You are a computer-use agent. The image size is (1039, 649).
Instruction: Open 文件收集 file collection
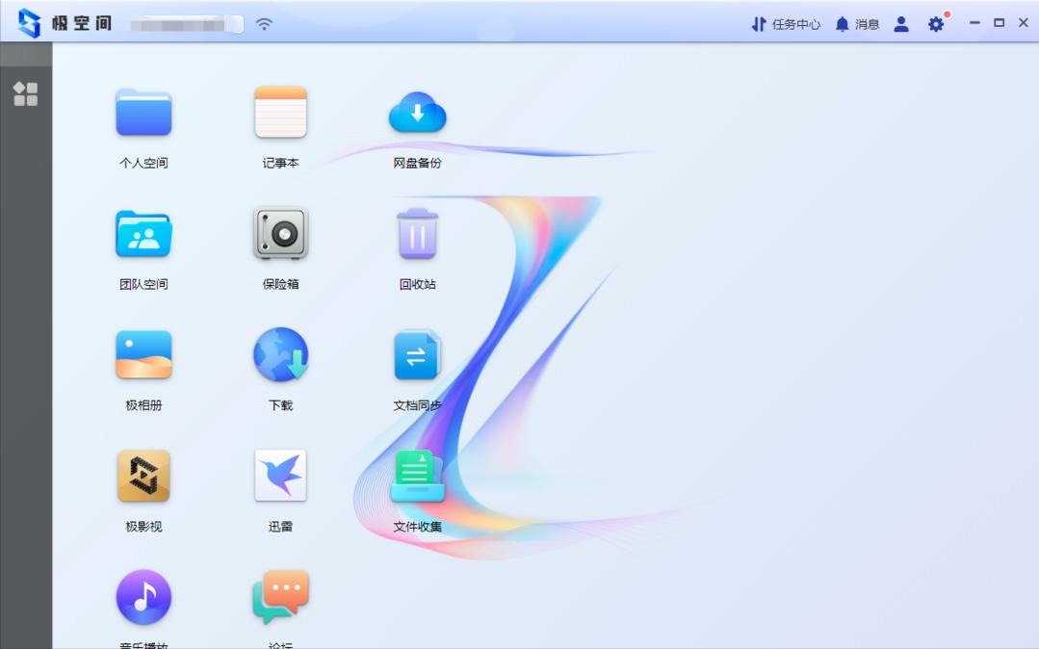417,477
